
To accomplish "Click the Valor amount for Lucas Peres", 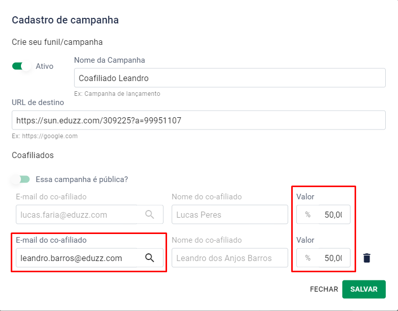I will 333,215.
